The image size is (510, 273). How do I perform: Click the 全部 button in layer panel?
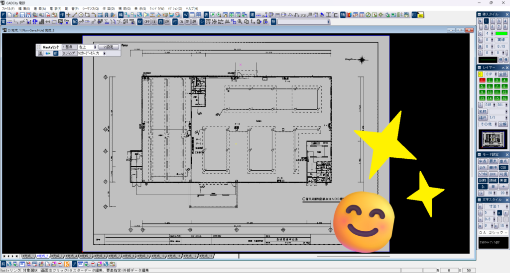pos(503,74)
